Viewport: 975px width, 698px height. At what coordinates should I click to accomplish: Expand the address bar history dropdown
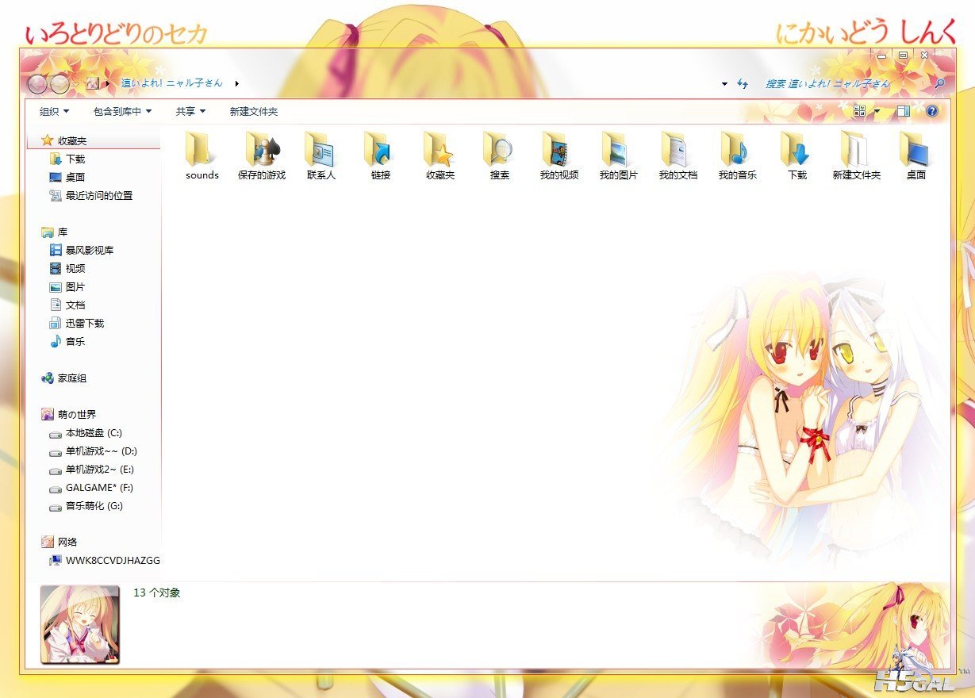point(724,83)
